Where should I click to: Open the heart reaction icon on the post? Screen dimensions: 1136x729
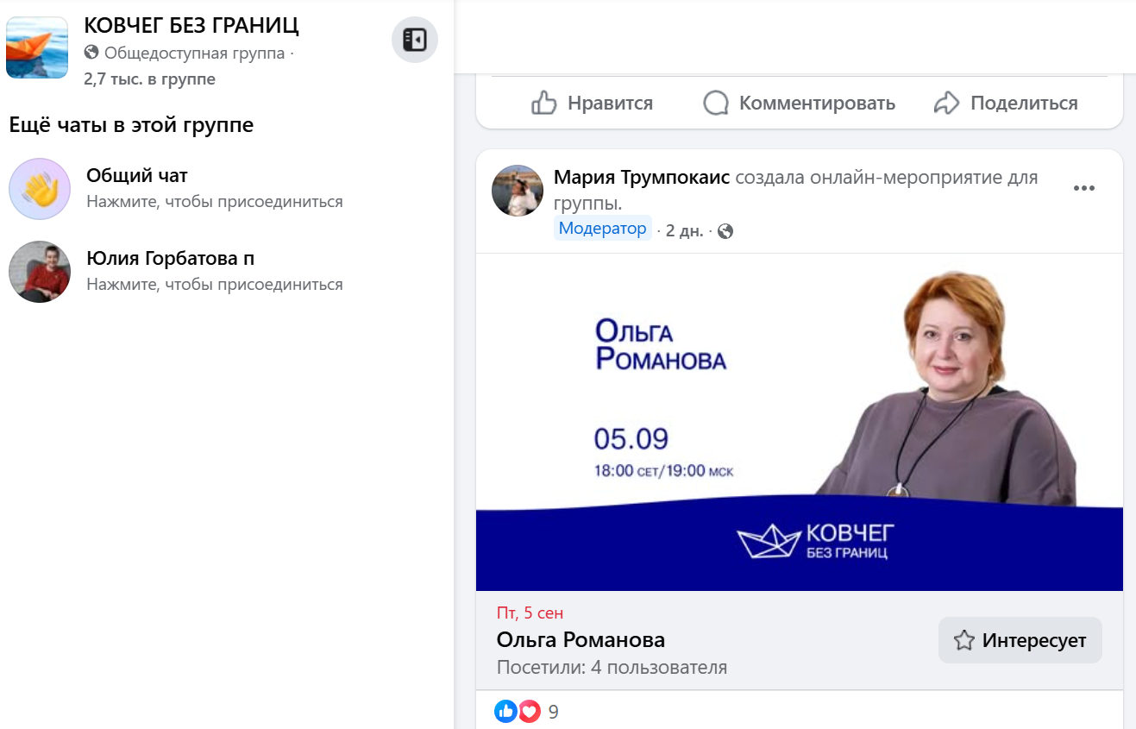[529, 711]
